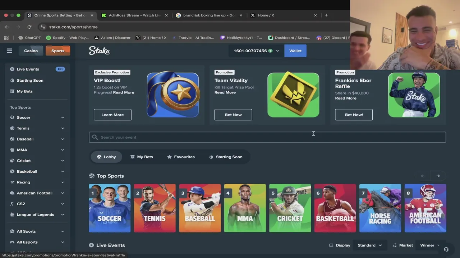Open the ChatGPT bookmark

(29, 38)
